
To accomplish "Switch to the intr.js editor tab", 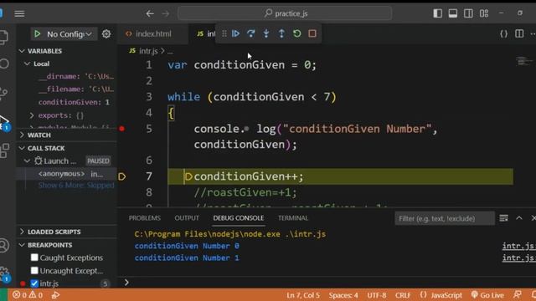I will [x=206, y=33].
